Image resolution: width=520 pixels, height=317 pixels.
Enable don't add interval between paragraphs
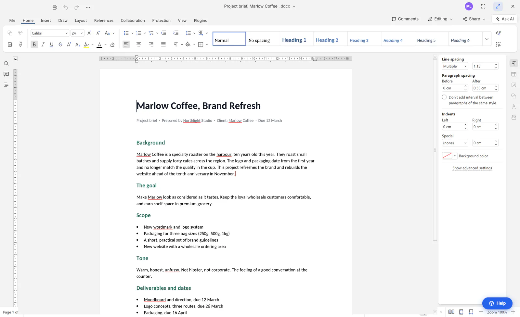(444, 97)
